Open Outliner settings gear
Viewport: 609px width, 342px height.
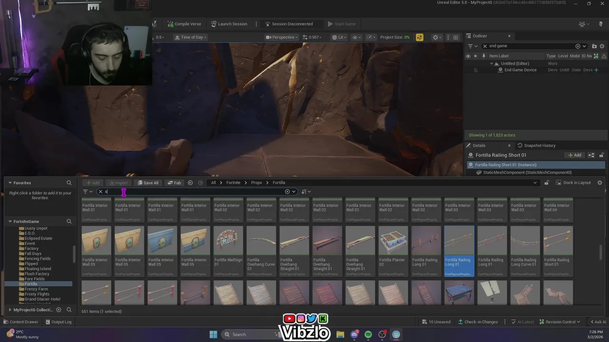[x=602, y=46]
